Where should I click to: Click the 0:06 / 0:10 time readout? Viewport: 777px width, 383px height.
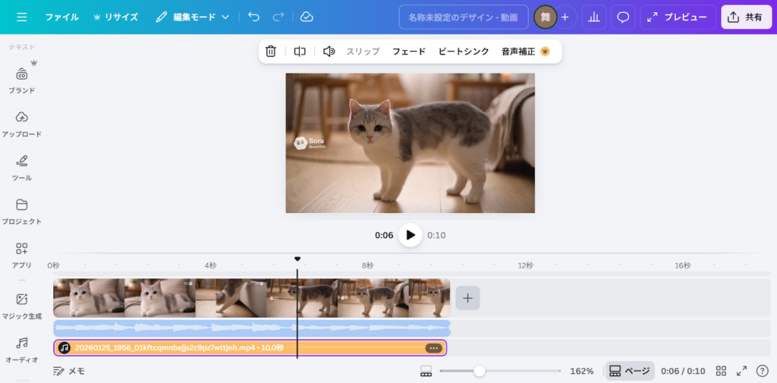[x=683, y=371]
